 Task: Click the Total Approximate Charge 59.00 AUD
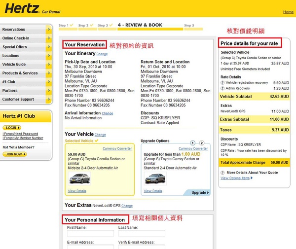[x=254, y=162]
